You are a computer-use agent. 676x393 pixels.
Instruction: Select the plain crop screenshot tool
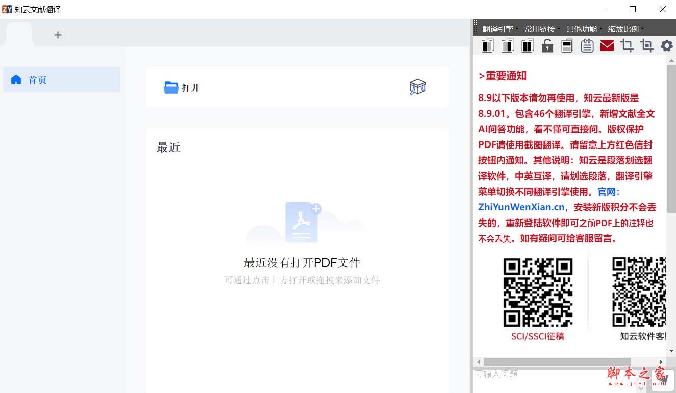pyautogui.click(x=627, y=46)
